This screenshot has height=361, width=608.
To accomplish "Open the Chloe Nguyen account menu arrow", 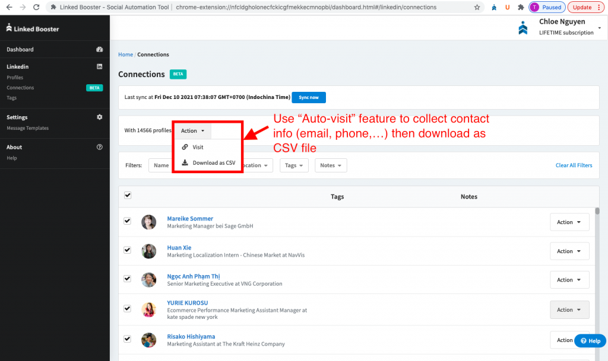I will (600, 28).
